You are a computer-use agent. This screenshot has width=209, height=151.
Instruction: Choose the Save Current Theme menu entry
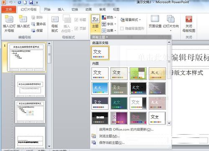coord(112,143)
